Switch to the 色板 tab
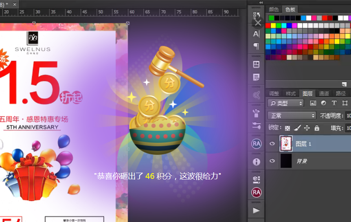The image size is (351, 222). coord(290,9)
